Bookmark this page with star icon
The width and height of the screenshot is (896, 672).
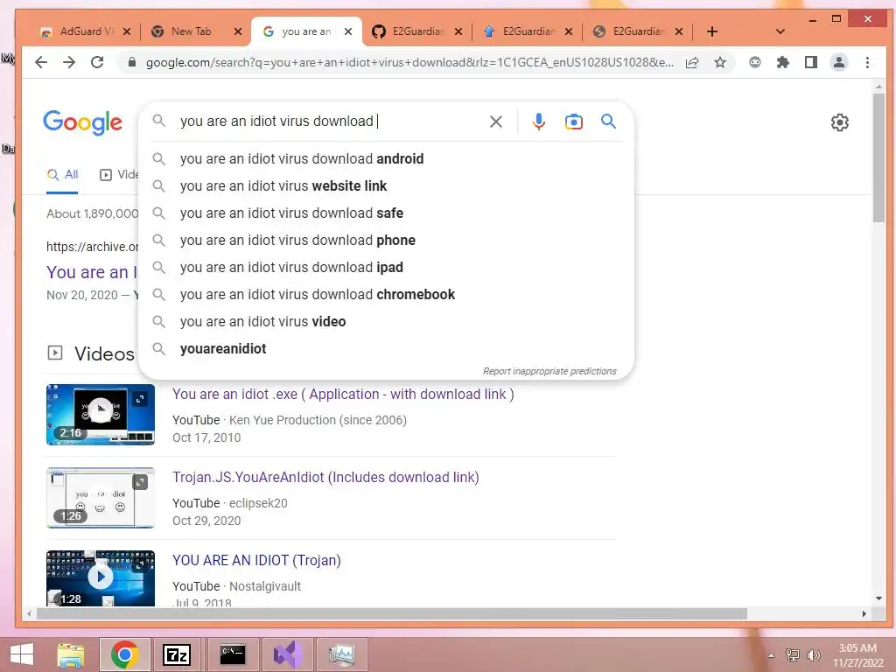coord(720,62)
